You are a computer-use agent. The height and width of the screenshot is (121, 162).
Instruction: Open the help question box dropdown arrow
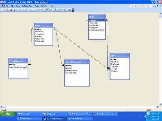pyautogui.click(x=153, y=6)
